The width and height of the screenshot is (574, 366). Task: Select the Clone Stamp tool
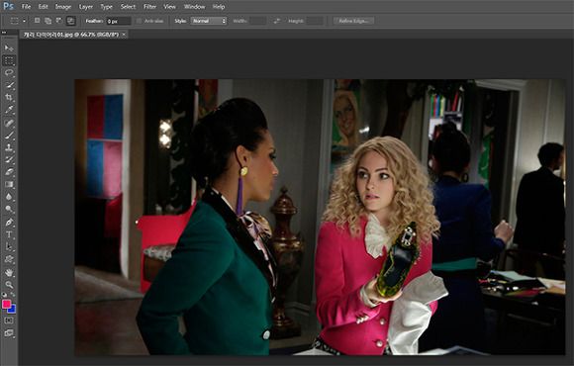point(9,147)
